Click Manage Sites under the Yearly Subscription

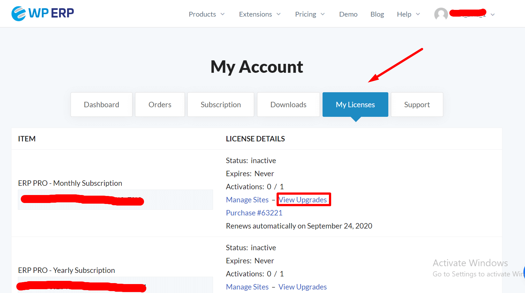(x=247, y=287)
